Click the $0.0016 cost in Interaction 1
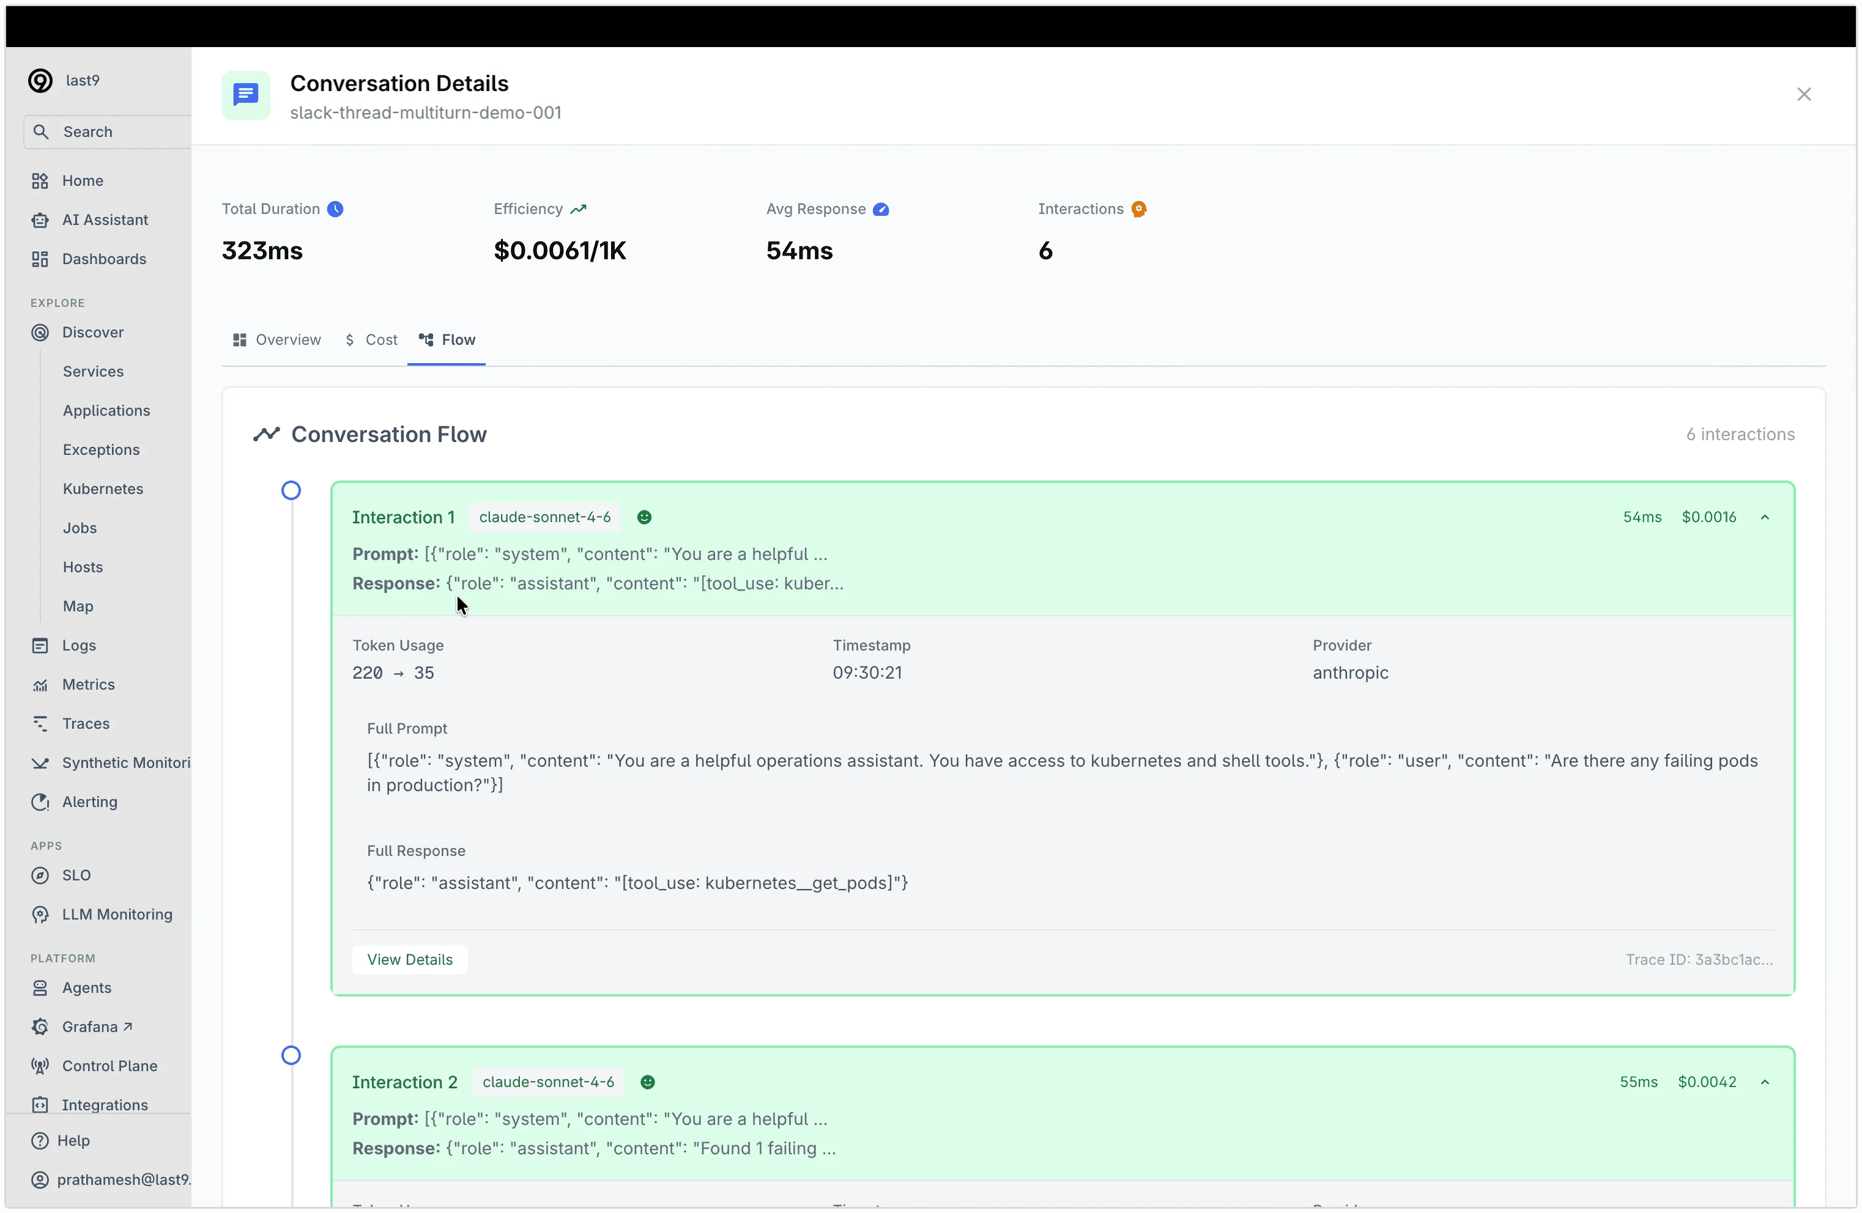The height and width of the screenshot is (1213, 1862). [x=1708, y=517]
